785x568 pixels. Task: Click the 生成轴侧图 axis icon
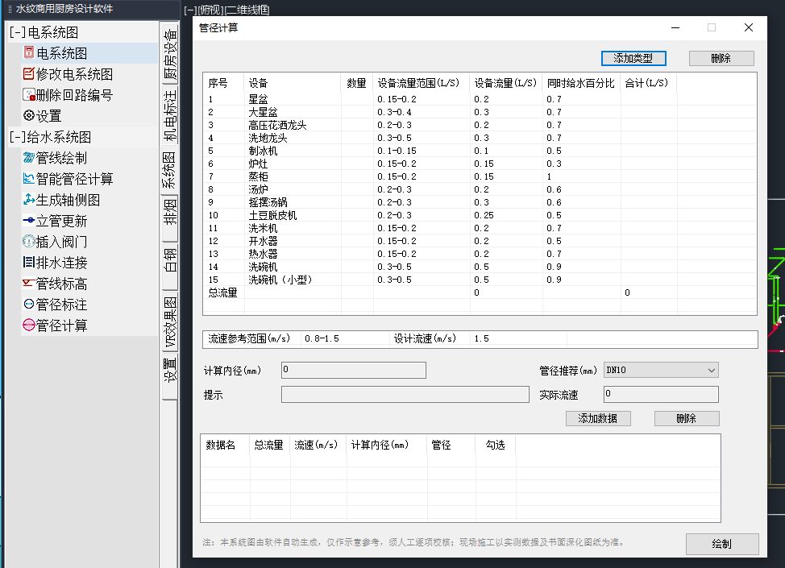pyautogui.click(x=29, y=199)
